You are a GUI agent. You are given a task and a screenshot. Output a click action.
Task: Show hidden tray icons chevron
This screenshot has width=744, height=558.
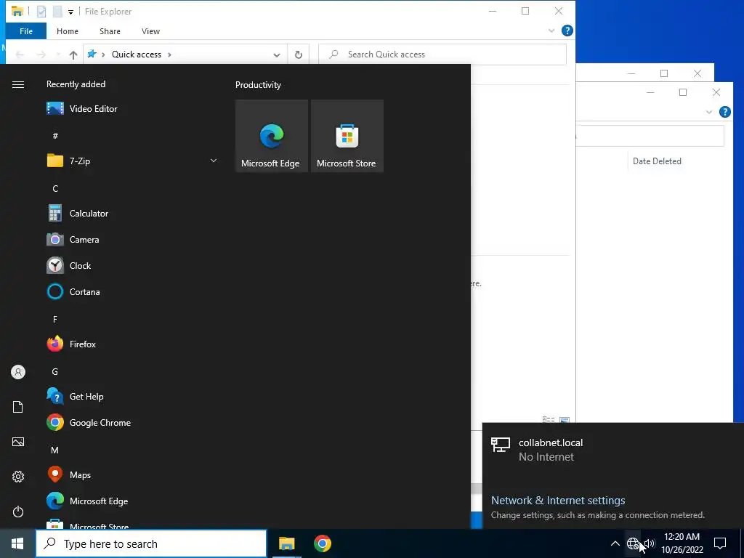615,543
